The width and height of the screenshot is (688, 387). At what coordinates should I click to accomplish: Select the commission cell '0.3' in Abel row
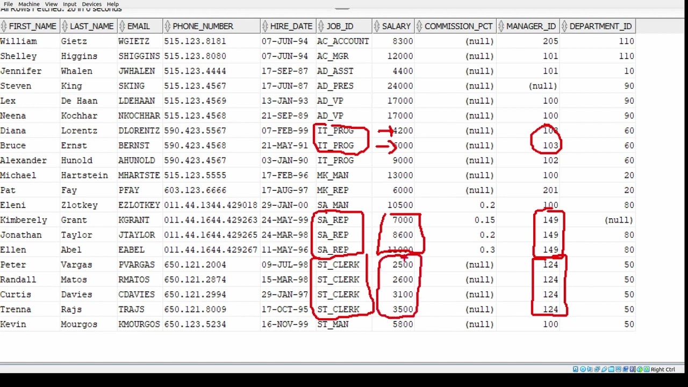[x=488, y=250]
